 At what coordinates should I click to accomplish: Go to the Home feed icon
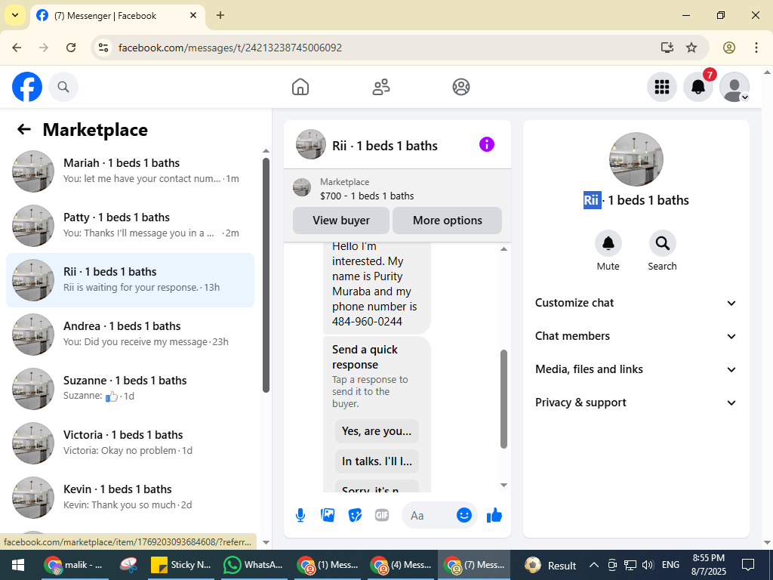(x=300, y=87)
